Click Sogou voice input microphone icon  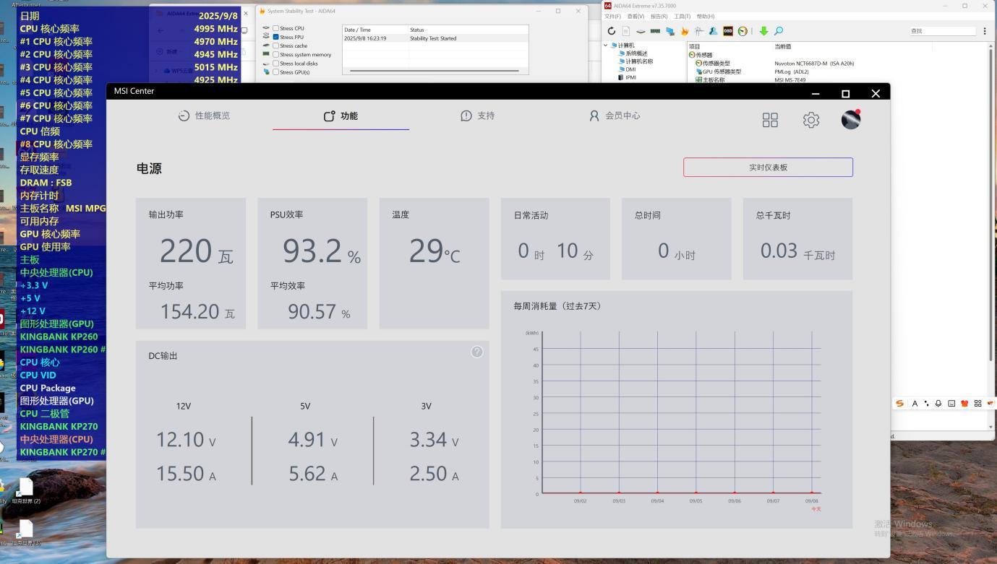coord(938,404)
